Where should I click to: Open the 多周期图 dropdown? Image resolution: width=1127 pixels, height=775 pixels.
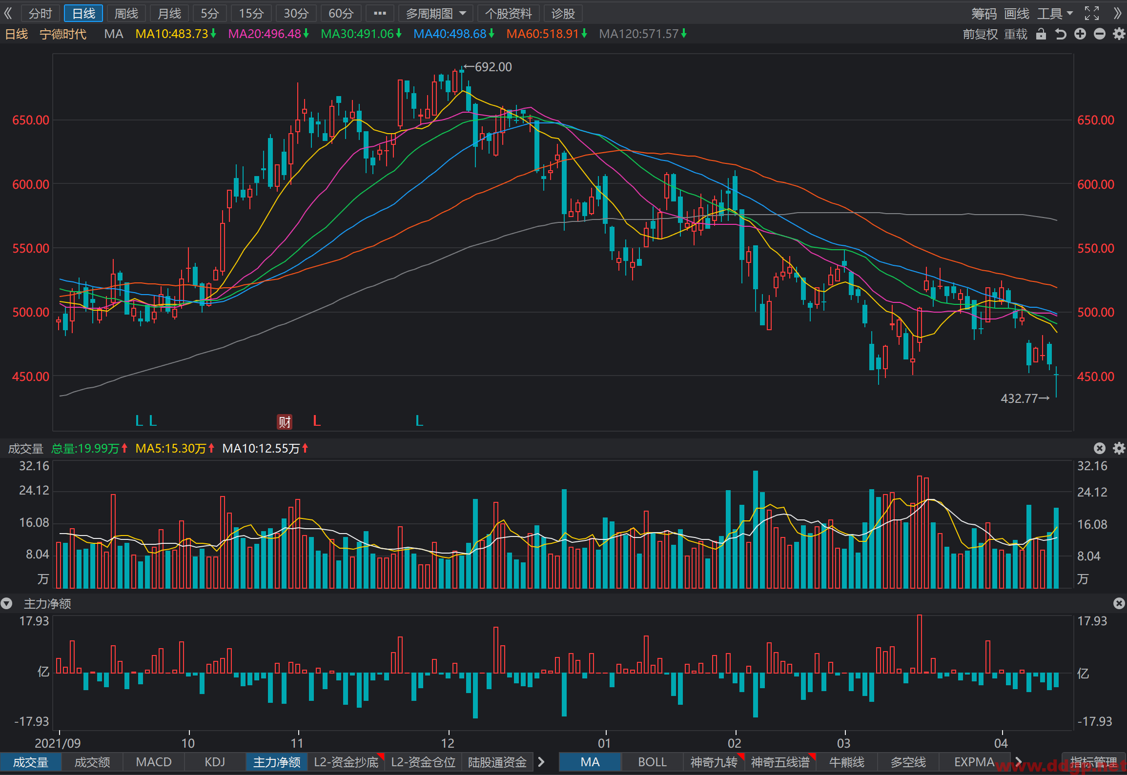[435, 14]
